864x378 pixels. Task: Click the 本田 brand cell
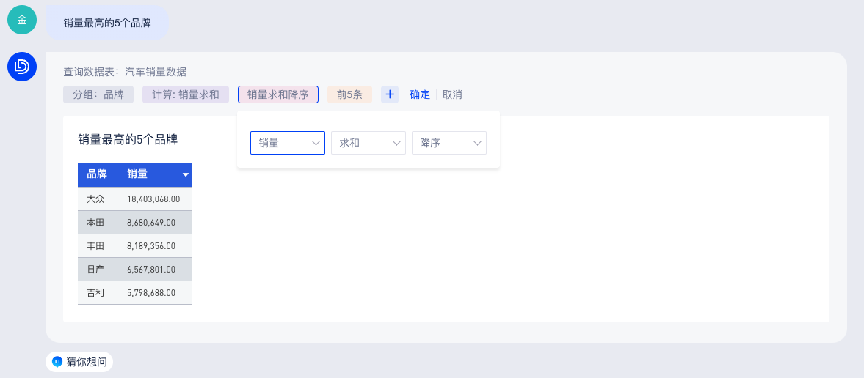click(x=95, y=222)
